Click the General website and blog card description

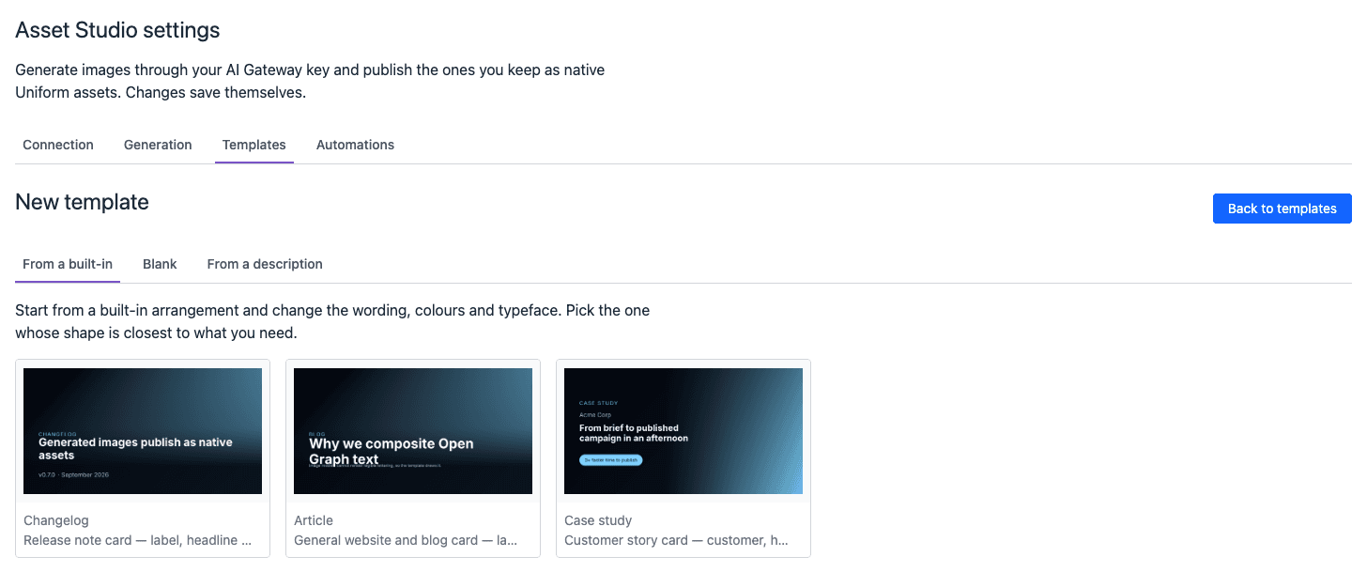pos(406,540)
